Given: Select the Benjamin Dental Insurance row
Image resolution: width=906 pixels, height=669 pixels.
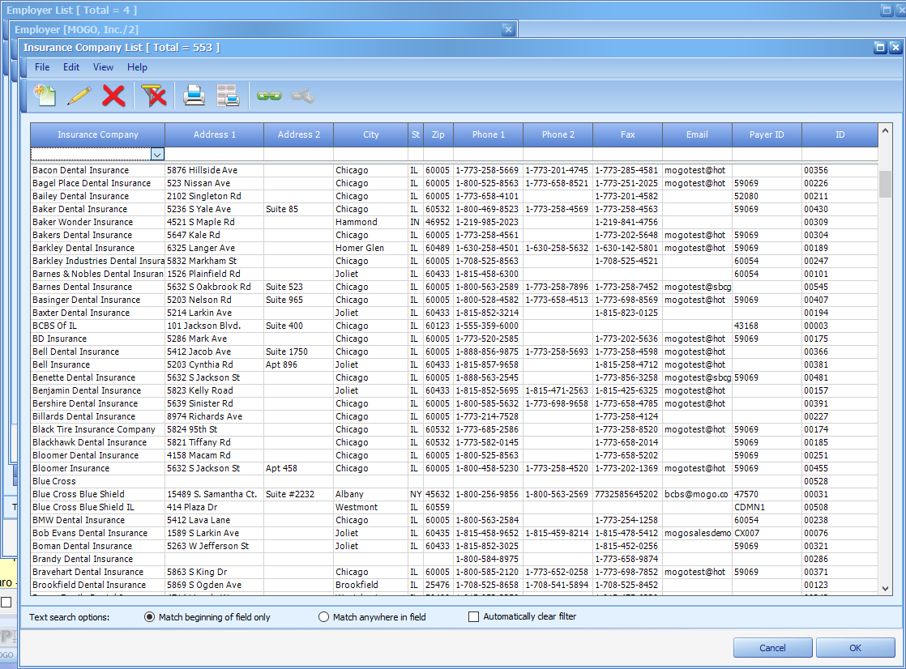Looking at the screenshot, I should [454, 390].
